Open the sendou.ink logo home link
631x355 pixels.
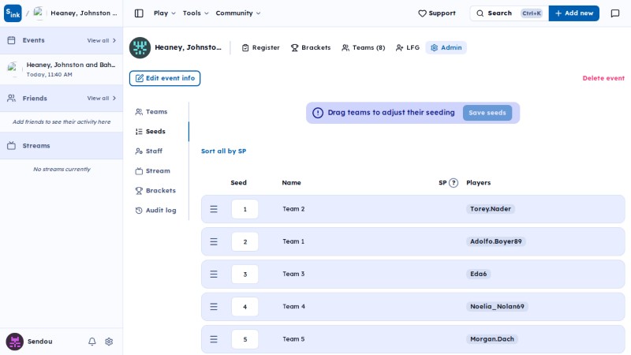(x=13, y=13)
